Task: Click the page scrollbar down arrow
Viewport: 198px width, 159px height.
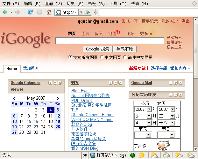Action: (195, 149)
